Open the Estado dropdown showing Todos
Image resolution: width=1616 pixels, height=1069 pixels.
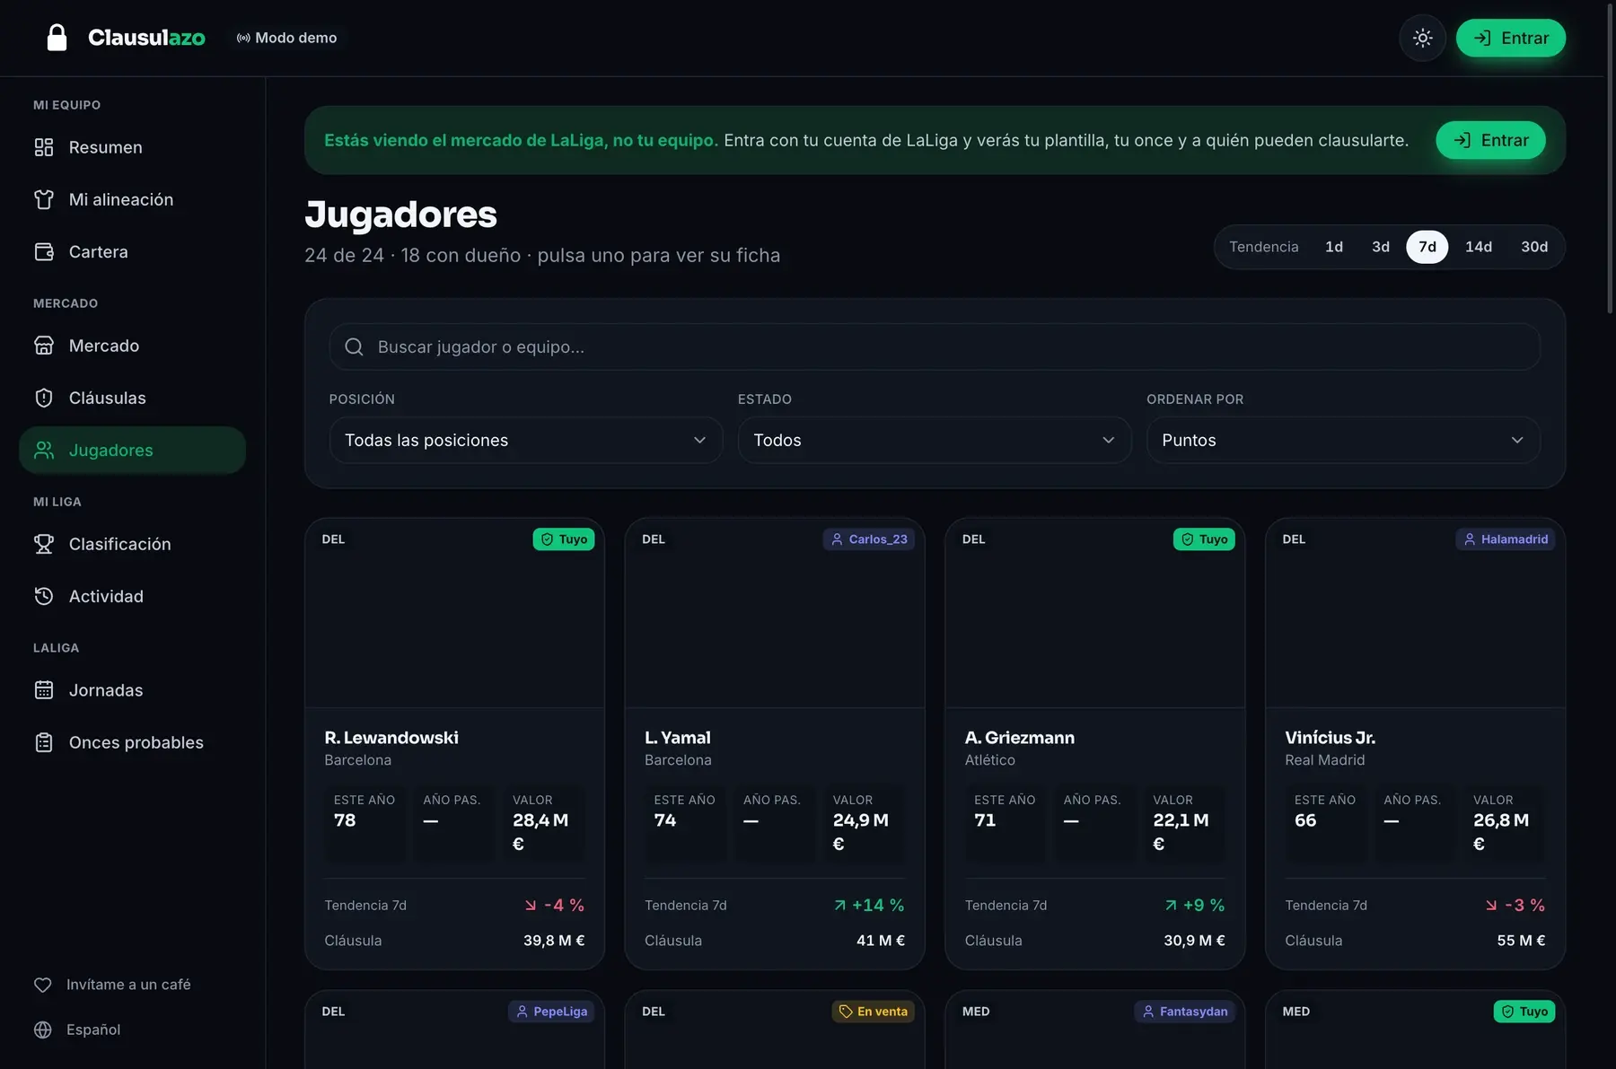[x=935, y=440]
